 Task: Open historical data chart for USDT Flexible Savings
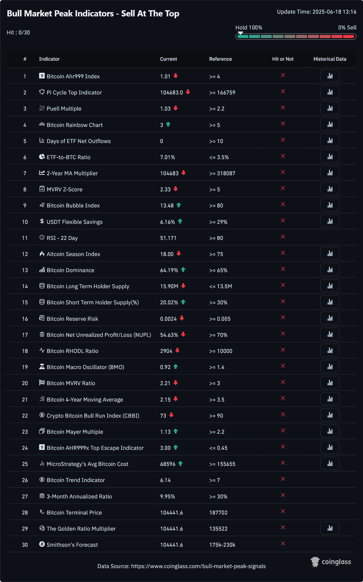tap(330, 221)
